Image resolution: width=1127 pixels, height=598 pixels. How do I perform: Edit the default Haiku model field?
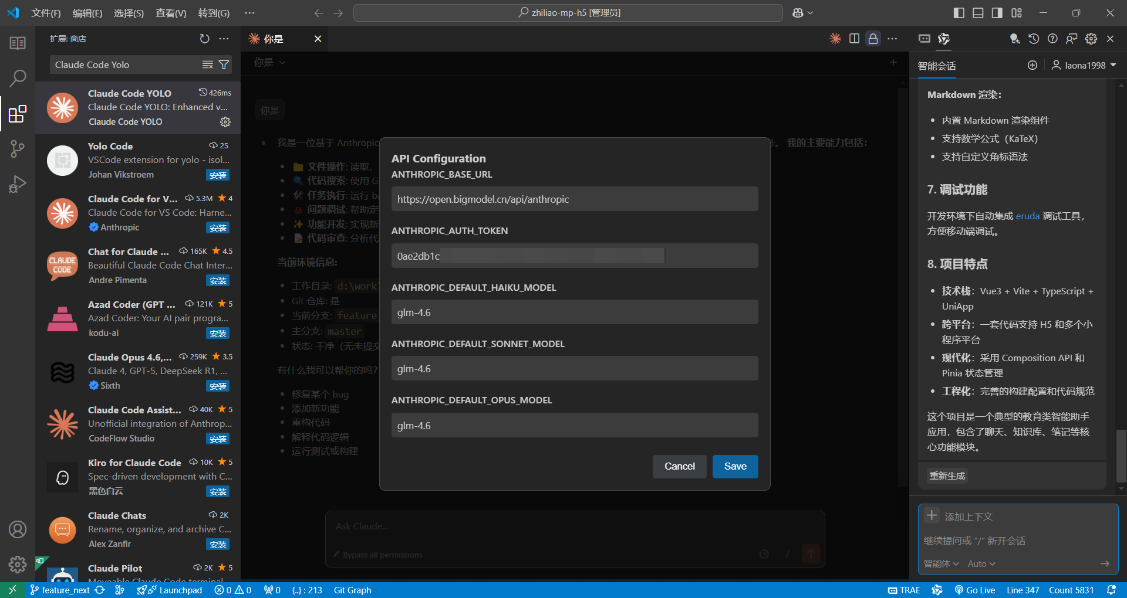click(x=575, y=312)
